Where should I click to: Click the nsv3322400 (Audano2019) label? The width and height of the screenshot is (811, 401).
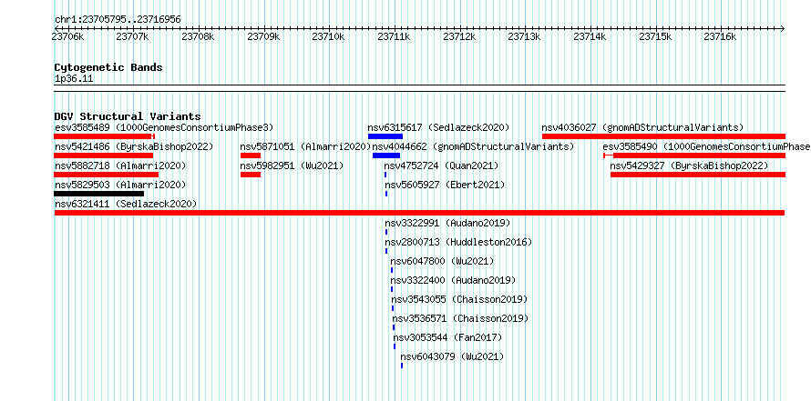(x=453, y=280)
